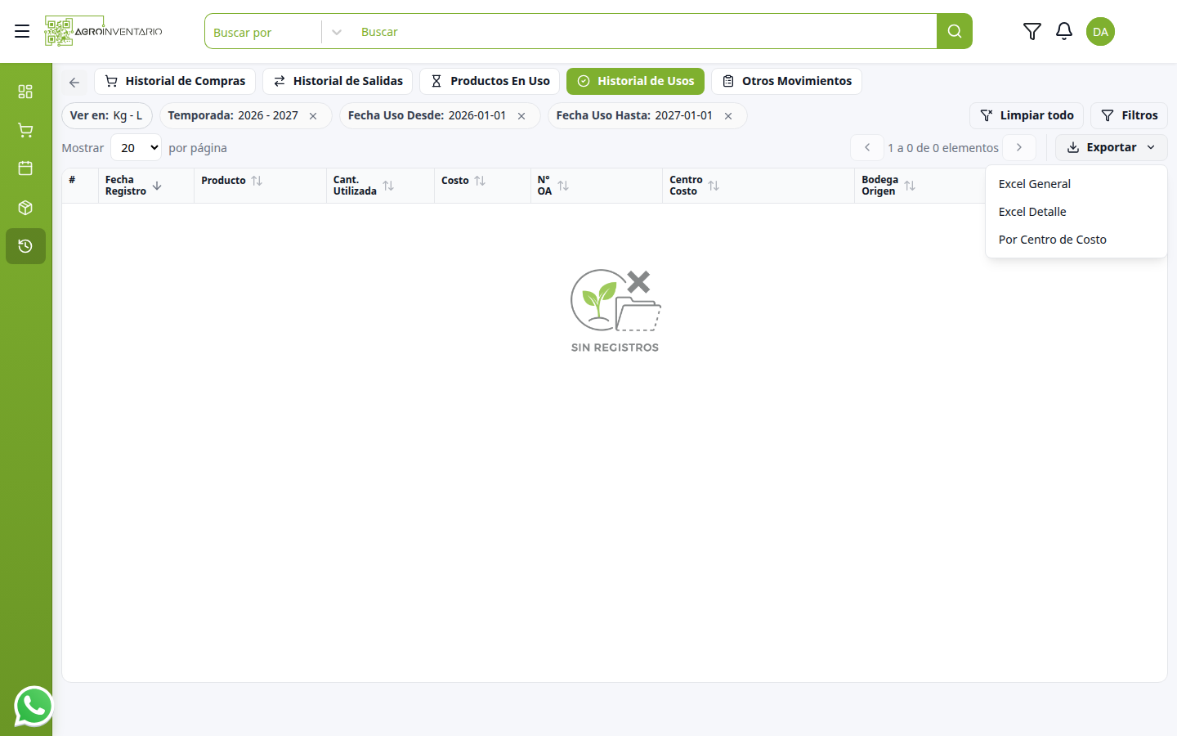Open the notifications bell
This screenshot has height=736, width=1177.
[1063, 31]
